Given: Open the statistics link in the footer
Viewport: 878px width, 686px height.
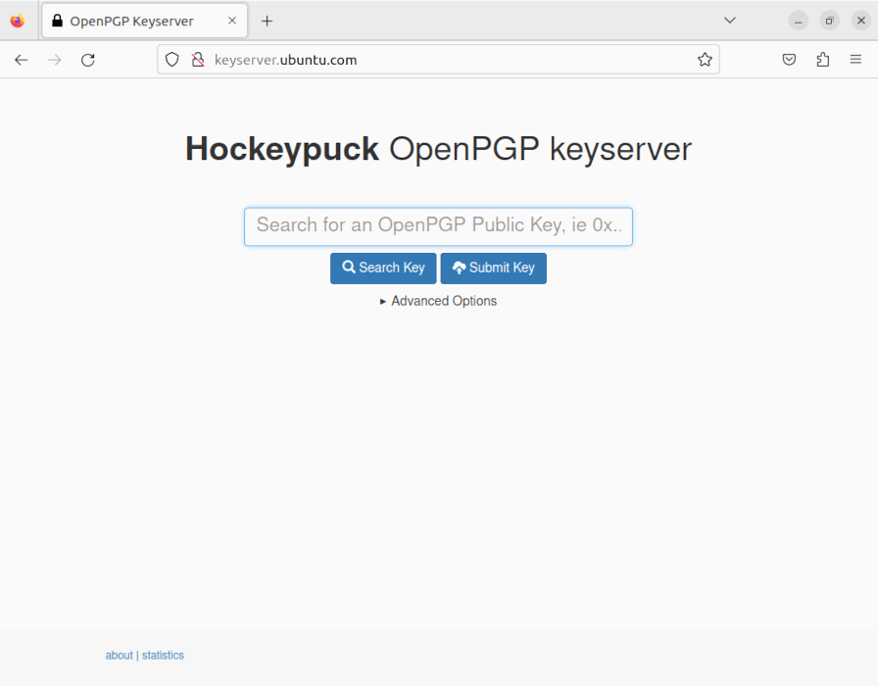Looking at the screenshot, I should click(163, 655).
